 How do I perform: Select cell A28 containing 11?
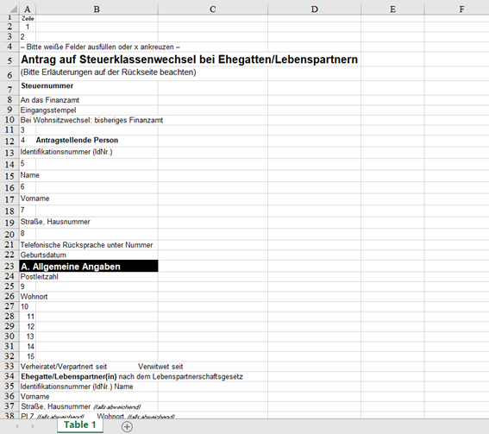tap(28, 317)
